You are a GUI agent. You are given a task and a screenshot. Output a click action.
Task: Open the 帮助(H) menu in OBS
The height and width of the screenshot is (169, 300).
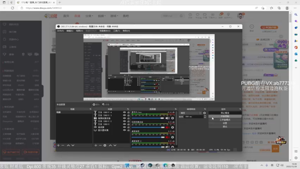click(x=126, y=31)
